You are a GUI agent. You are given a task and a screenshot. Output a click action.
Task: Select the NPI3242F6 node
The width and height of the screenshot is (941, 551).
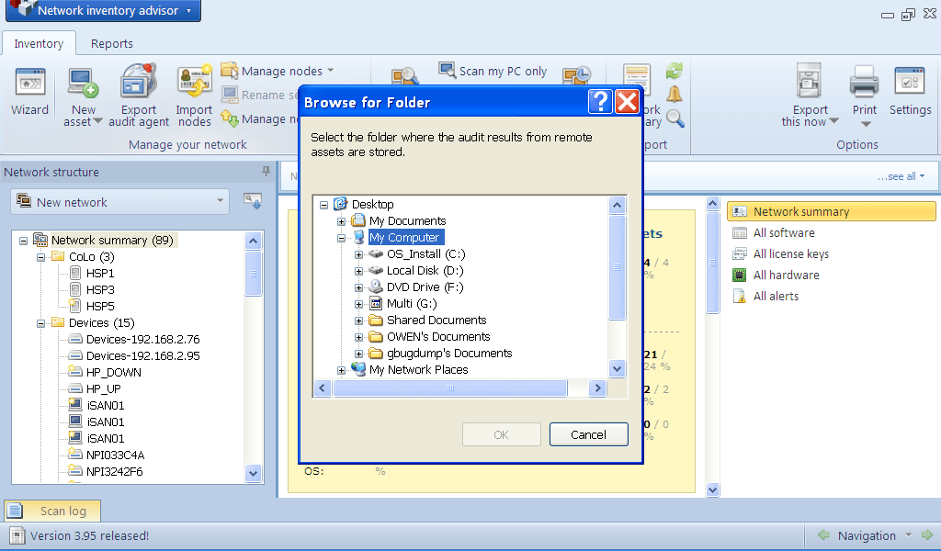[x=115, y=471]
